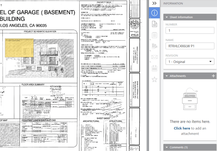Follow the Click here attachment link
The image size is (217, 151).
(x=182, y=128)
